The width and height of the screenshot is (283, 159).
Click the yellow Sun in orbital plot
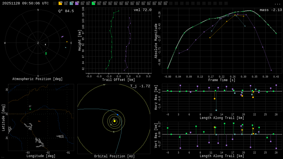[114, 121]
